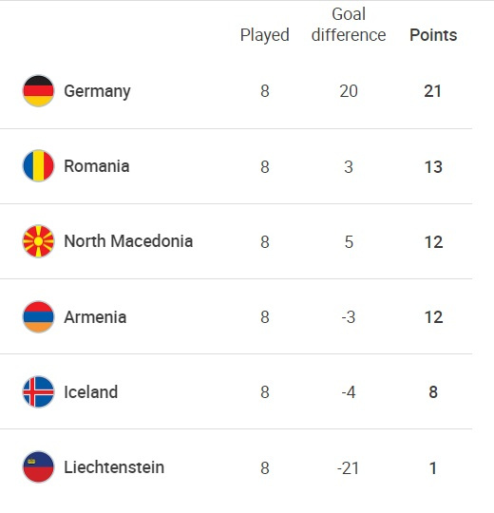Click the Romania flag icon
494x513 pixels.
(38, 166)
